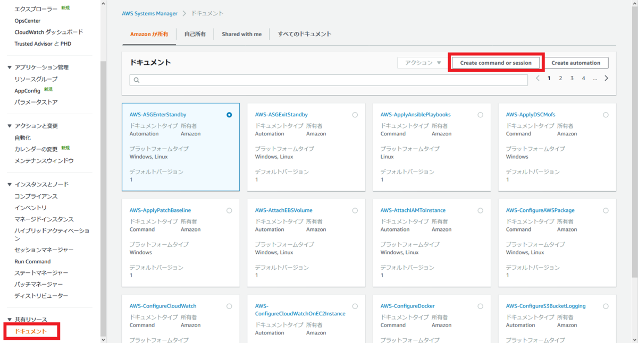The image size is (638, 343).
Task: Switch to the すべてのドキュメント tab
Action: click(304, 34)
